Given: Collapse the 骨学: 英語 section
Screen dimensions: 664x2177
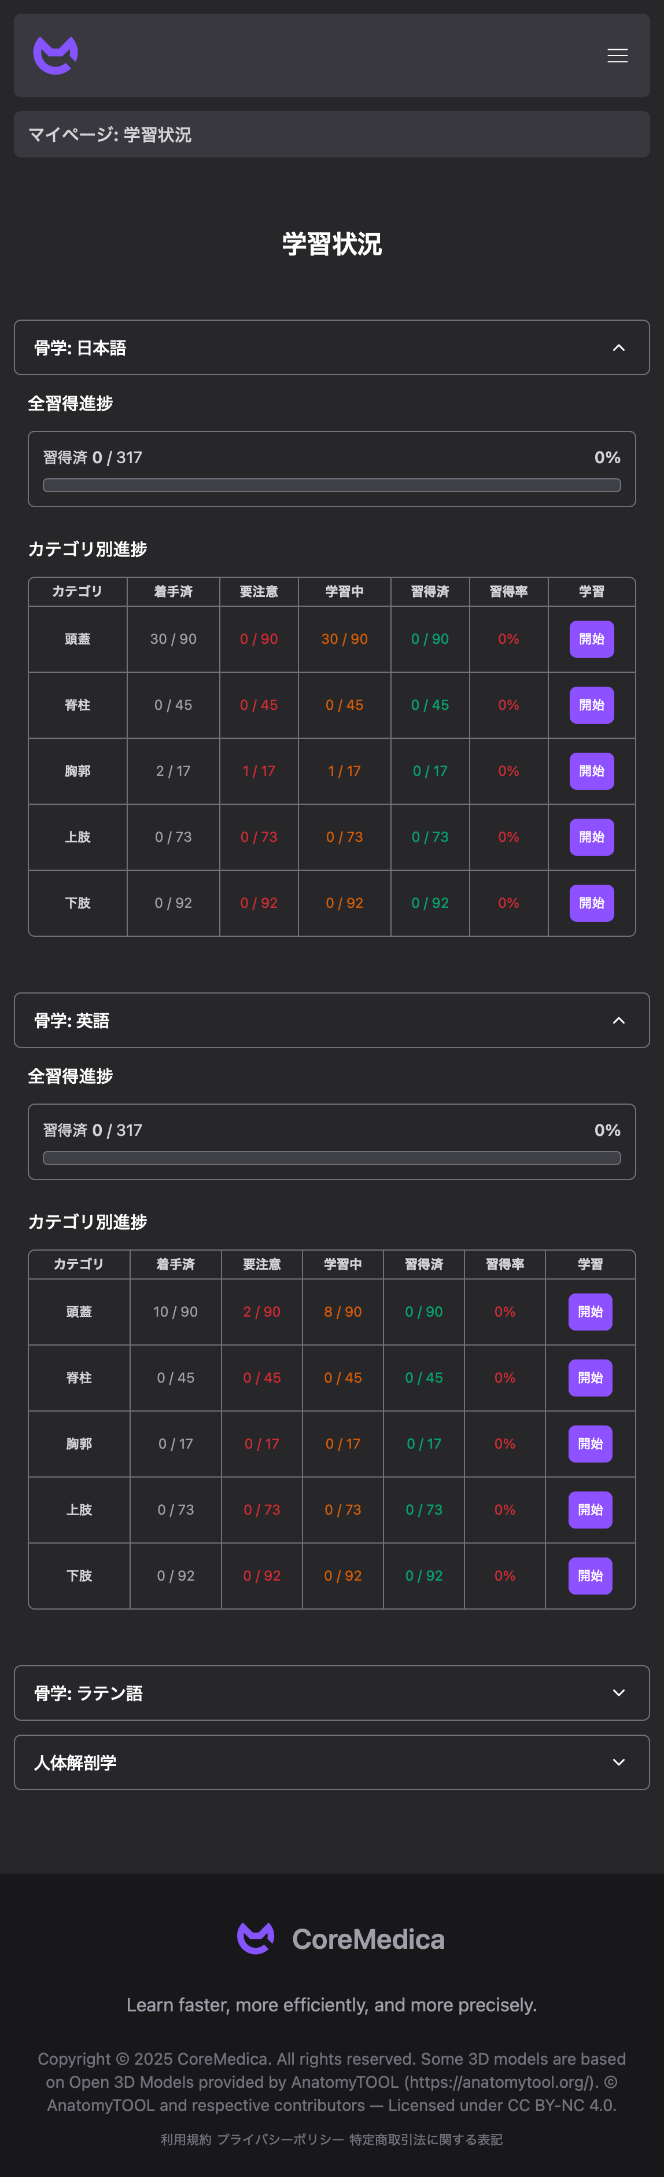Looking at the screenshot, I should [x=331, y=1020].
